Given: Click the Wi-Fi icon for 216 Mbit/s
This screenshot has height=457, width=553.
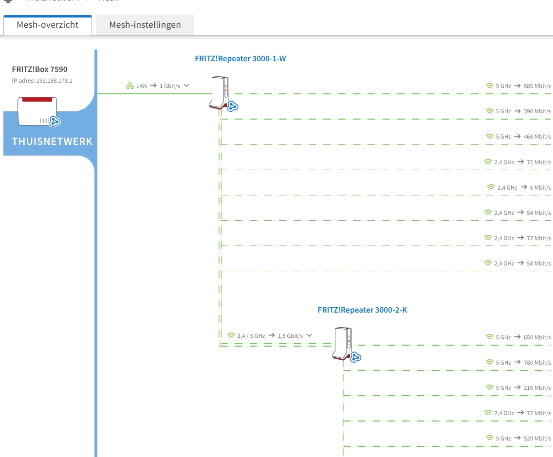Looking at the screenshot, I should pos(490,387).
